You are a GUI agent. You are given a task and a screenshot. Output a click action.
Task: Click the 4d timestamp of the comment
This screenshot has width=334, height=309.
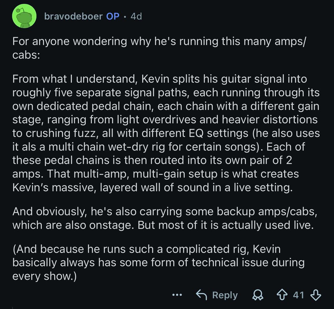pyautogui.click(x=136, y=16)
